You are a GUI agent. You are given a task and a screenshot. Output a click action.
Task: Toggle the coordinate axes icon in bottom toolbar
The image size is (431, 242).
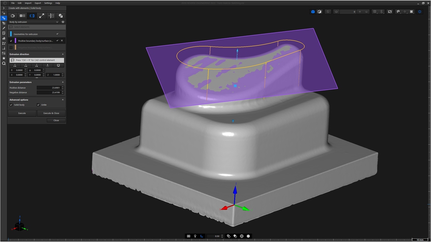point(201,236)
